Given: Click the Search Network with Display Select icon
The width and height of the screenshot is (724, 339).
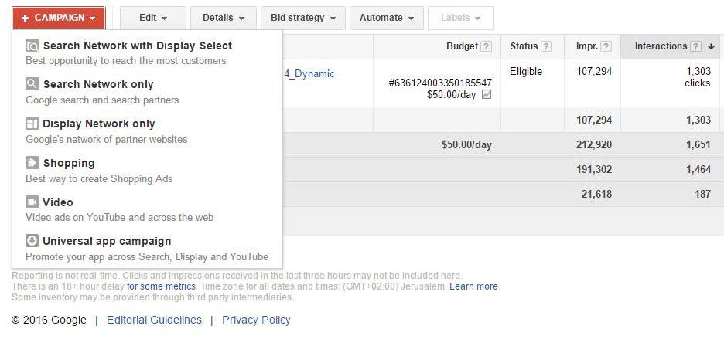Looking at the screenshot, I should (x=32, y=46).
